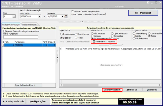This screenshot has width=163, height=106.
Task: Select Concluídas status
Action: [112, 36]
